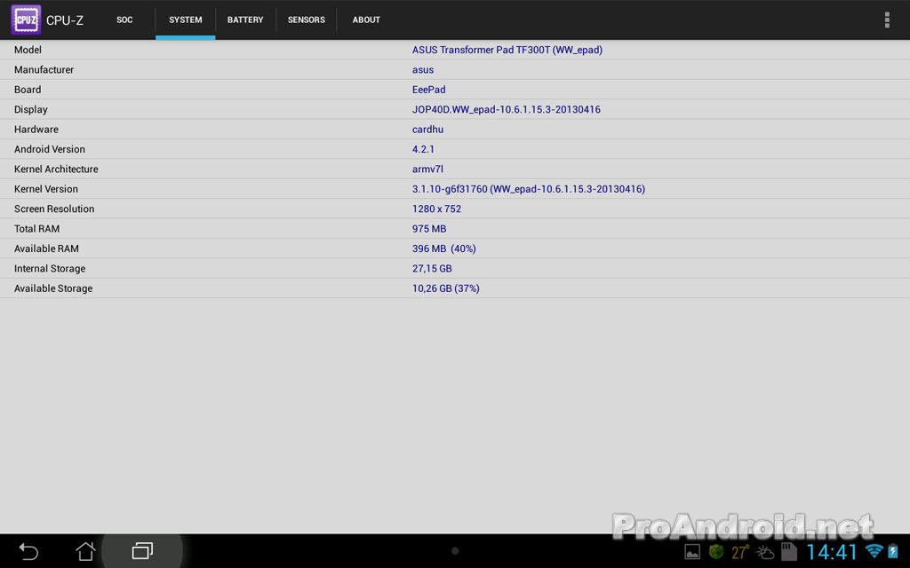Select the Board row label
Screen dimensions: 910x568
pos(28,90)
